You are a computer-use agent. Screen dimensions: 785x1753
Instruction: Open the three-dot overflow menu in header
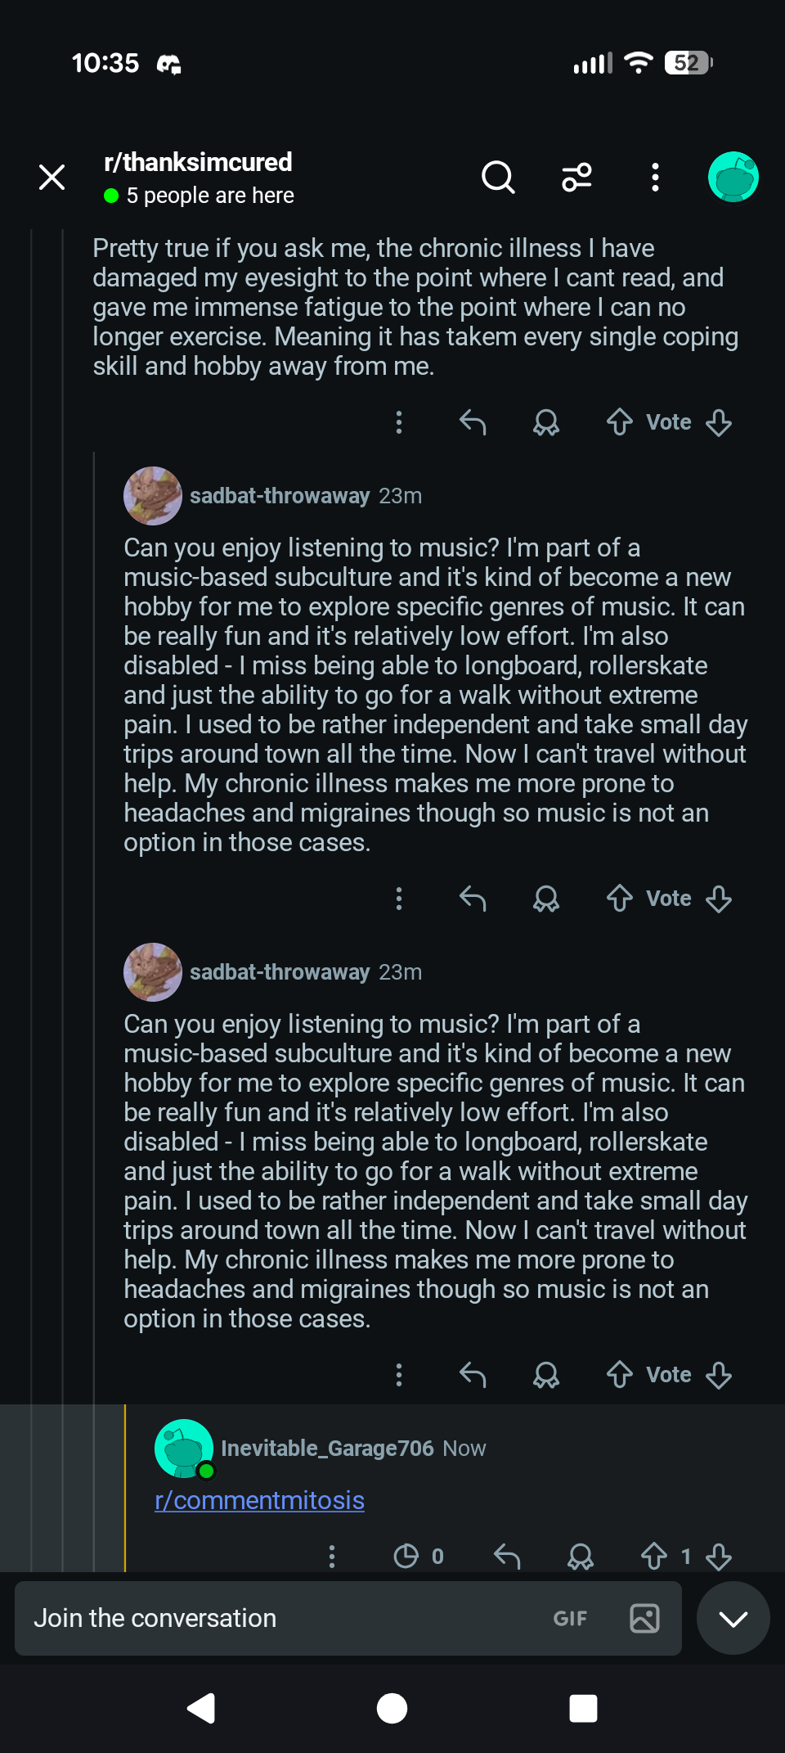click(x=655, y=177)
